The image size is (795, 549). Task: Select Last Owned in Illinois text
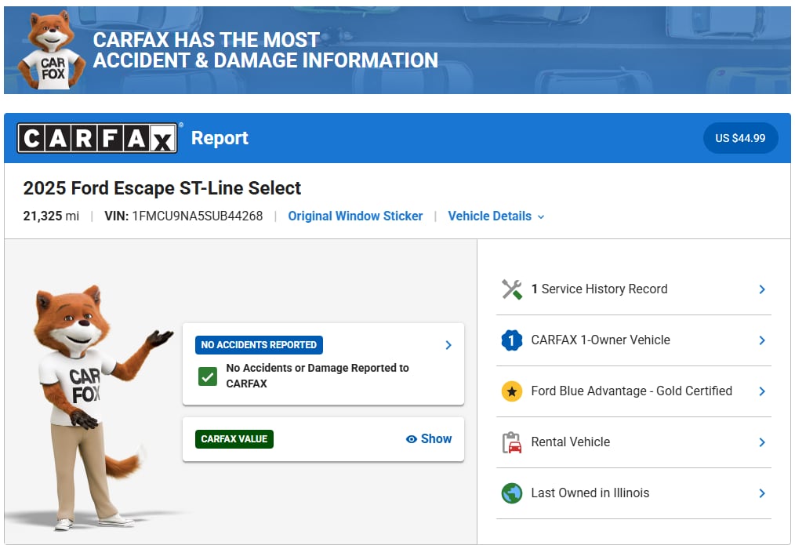(x=590, y=493)
